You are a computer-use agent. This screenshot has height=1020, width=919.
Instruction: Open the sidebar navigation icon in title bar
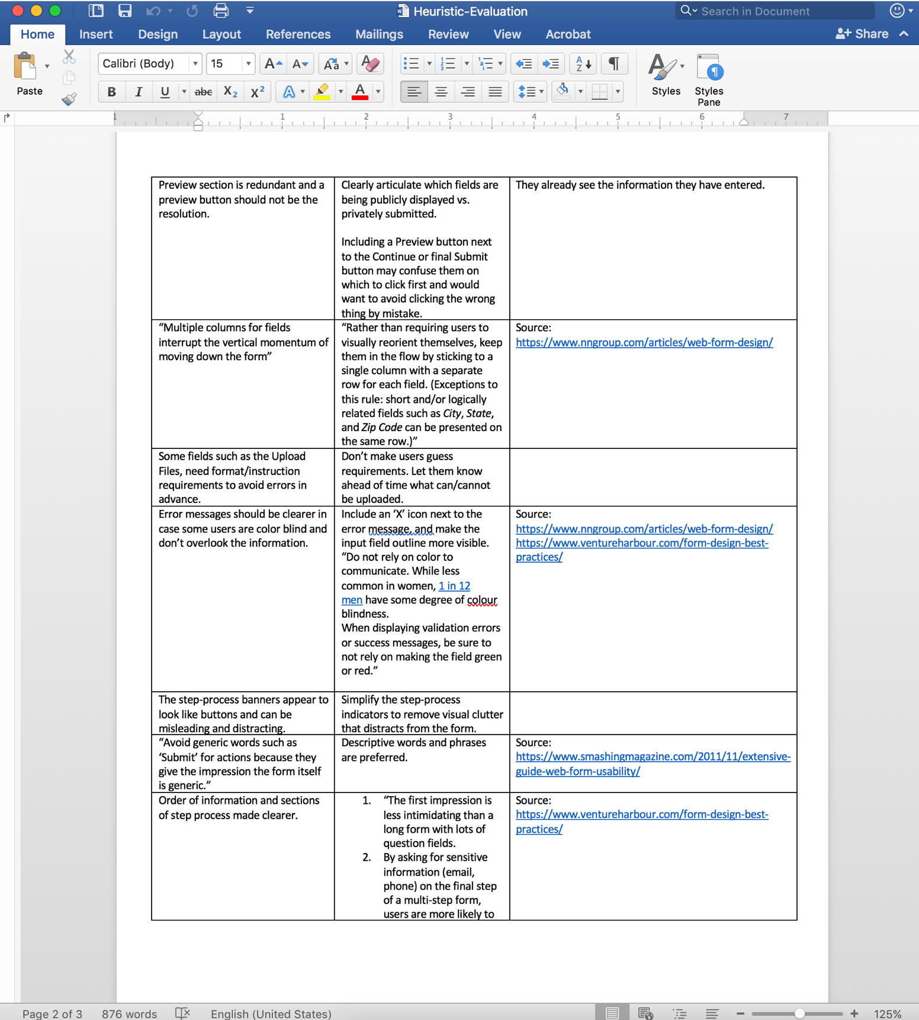(x=96, y=11)
